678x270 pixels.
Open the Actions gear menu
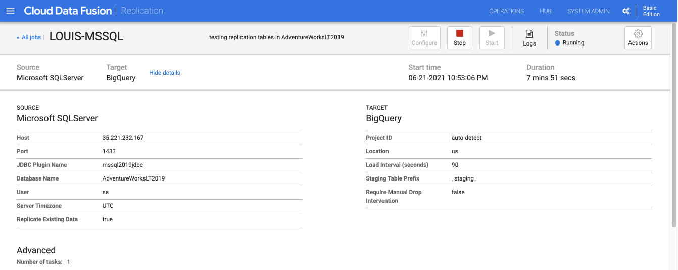[638, 37]
